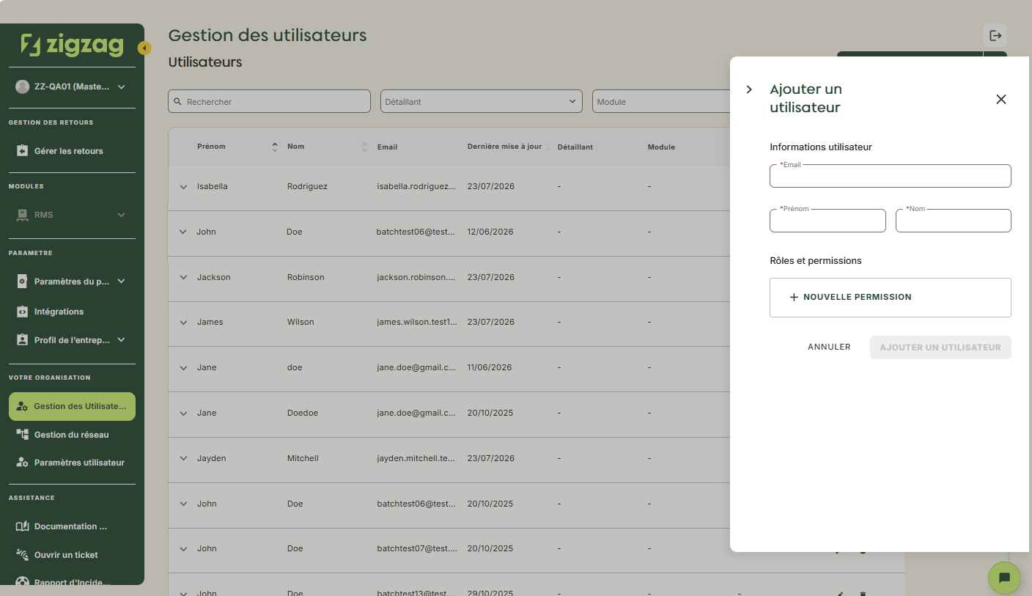This screenshot has width=1032, height=596.
Task: Expand Paramètres du p... submenu
Action: [72, 282]
